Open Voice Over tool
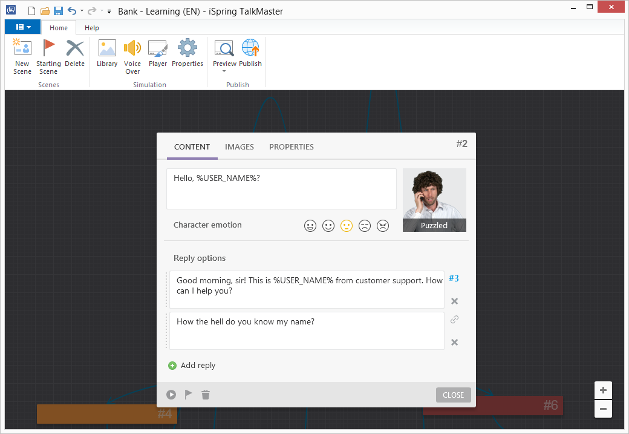 [132, 57]
